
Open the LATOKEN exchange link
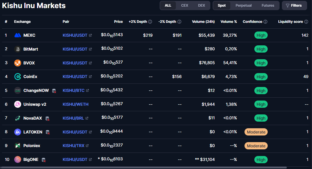[x=33, y=132]
